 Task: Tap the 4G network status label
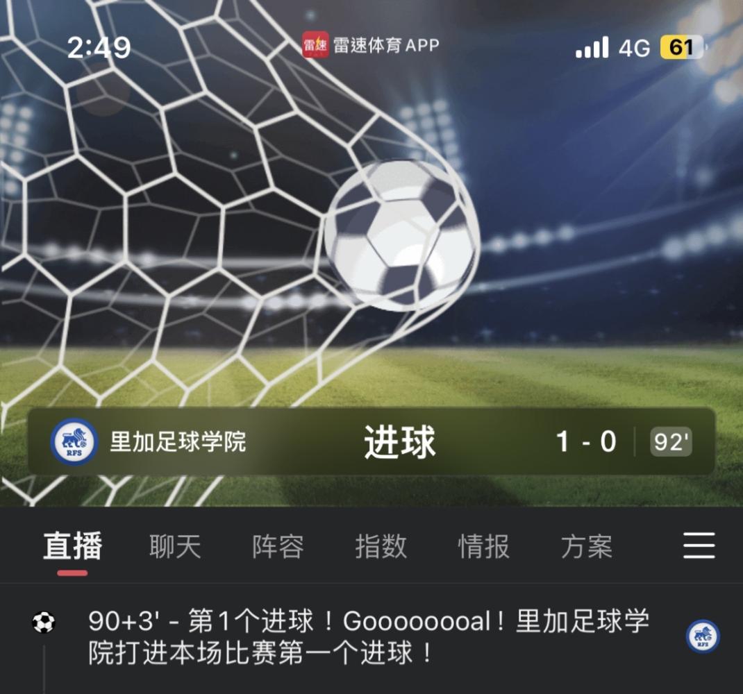point(635,48)
